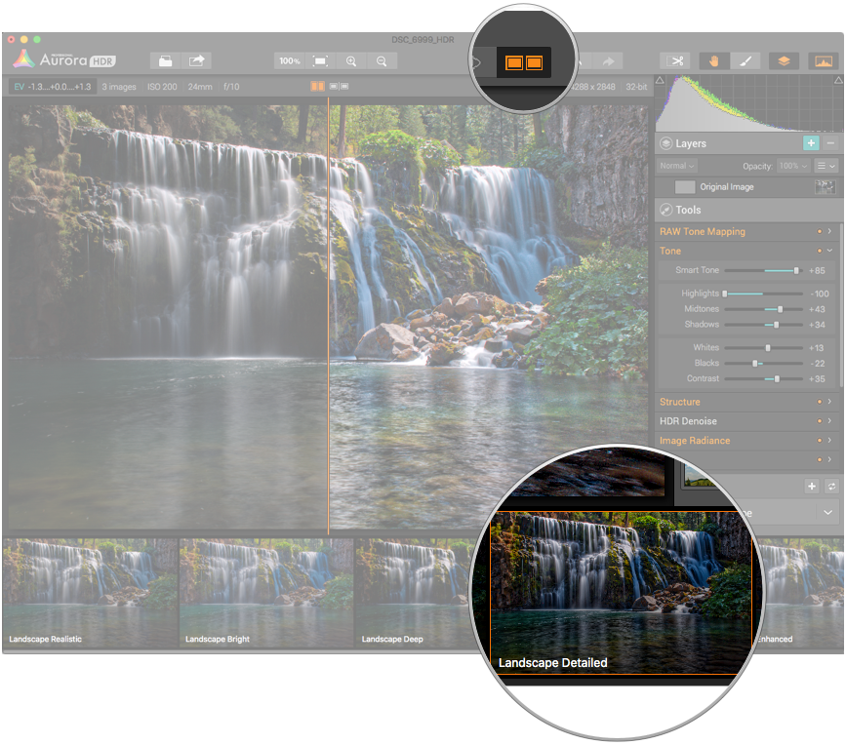The width and height of the screenshot is (846, 745).
Task: Set zoom to 100% button
Action: point(290,60)
